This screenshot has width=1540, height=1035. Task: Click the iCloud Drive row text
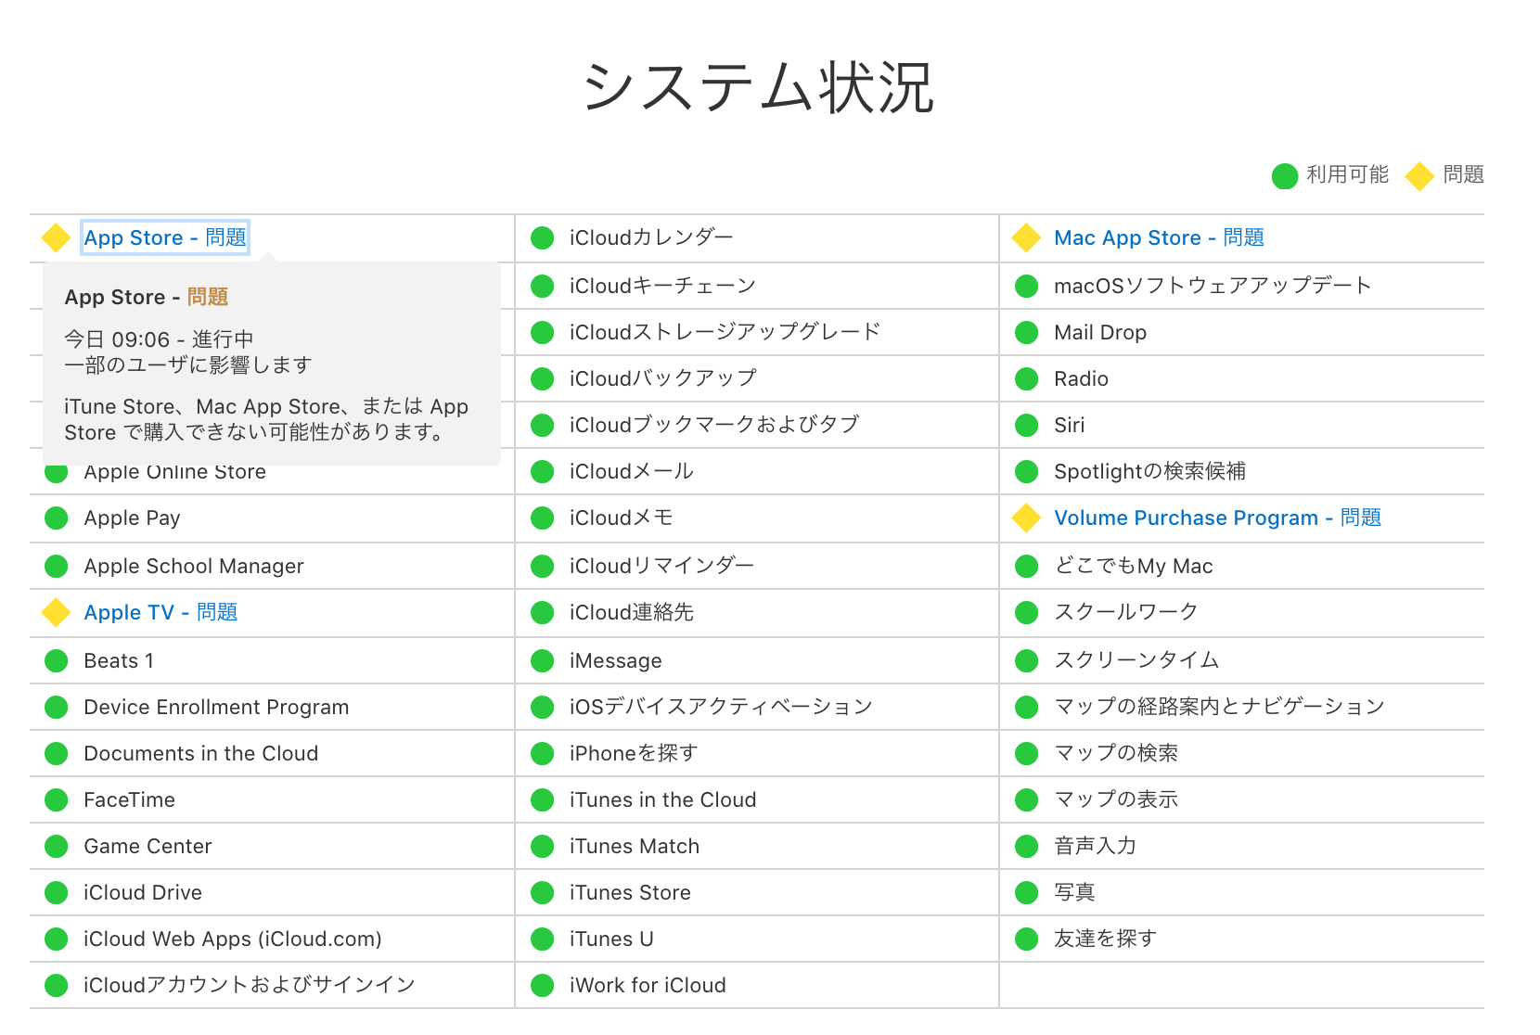[143, 893]
